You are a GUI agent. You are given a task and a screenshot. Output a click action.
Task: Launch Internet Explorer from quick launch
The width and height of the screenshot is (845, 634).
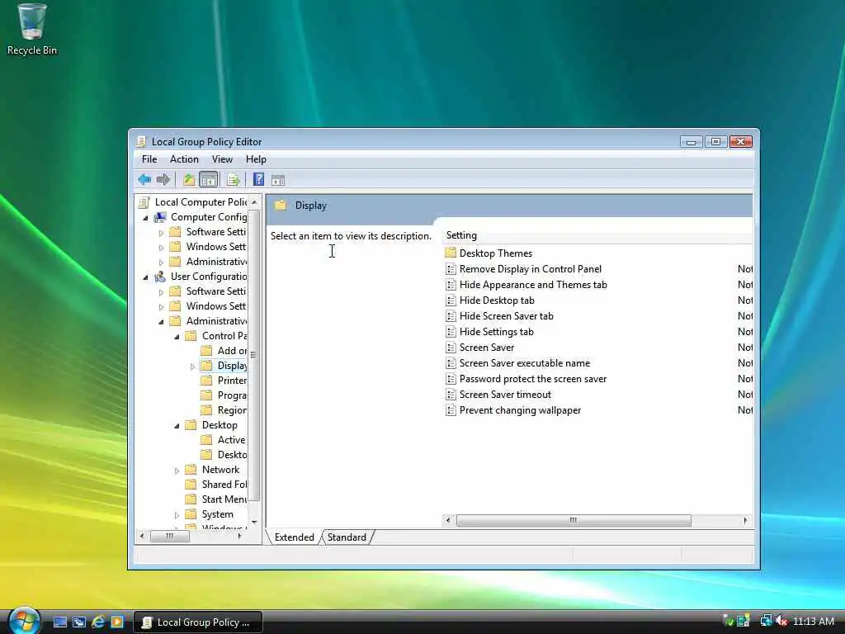[98, 622]
